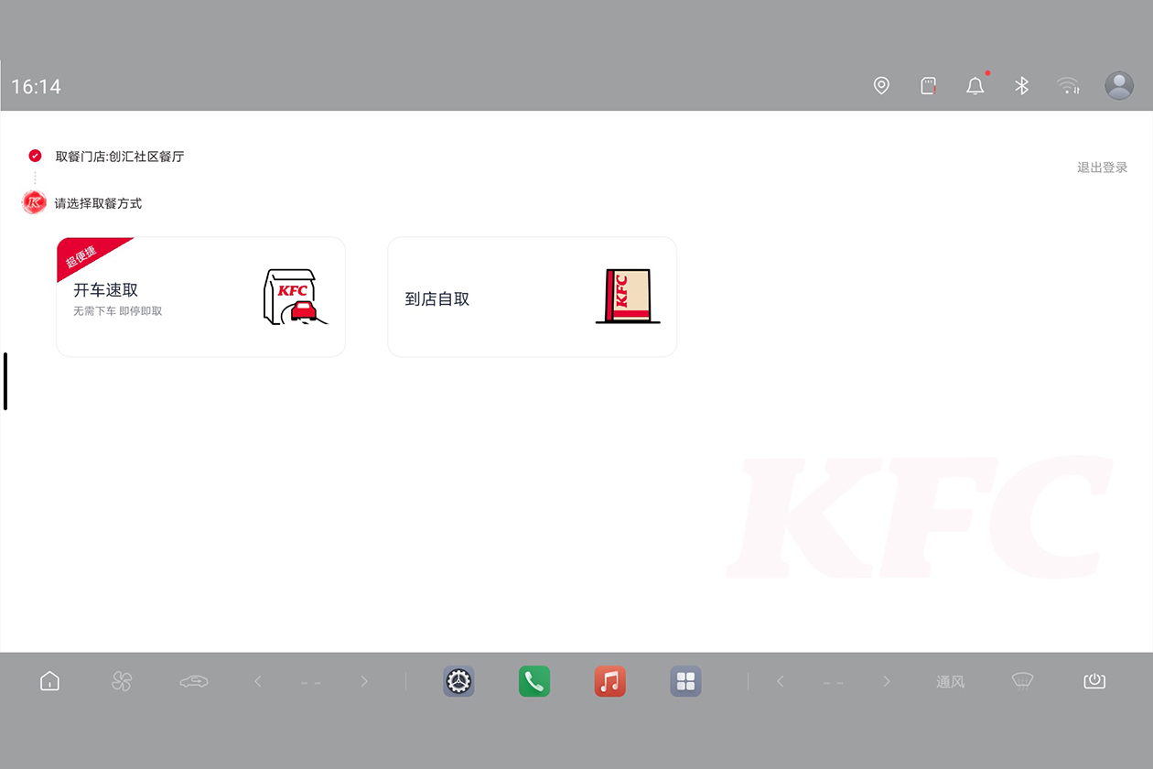Launch the green Phone app

pos(534,681)
